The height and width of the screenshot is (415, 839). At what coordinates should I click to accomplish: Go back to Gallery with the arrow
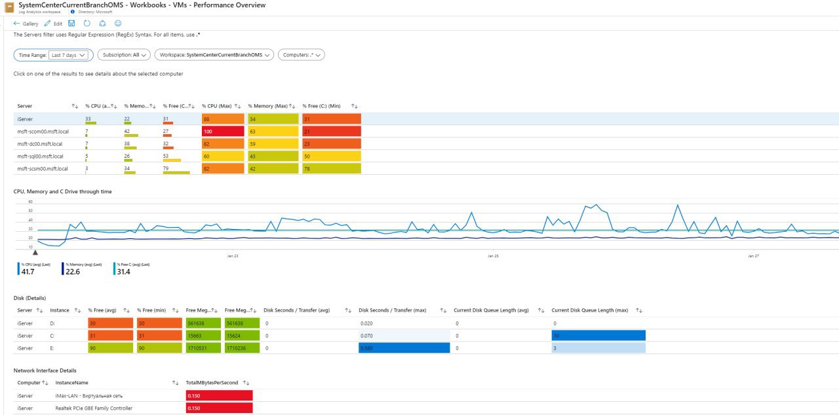tap(16, 23)
